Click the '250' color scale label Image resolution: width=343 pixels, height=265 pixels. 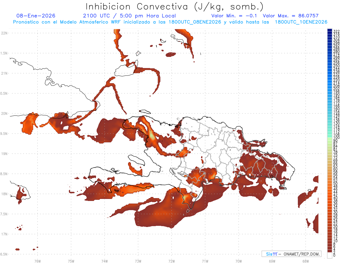click(x=336, y=65)
